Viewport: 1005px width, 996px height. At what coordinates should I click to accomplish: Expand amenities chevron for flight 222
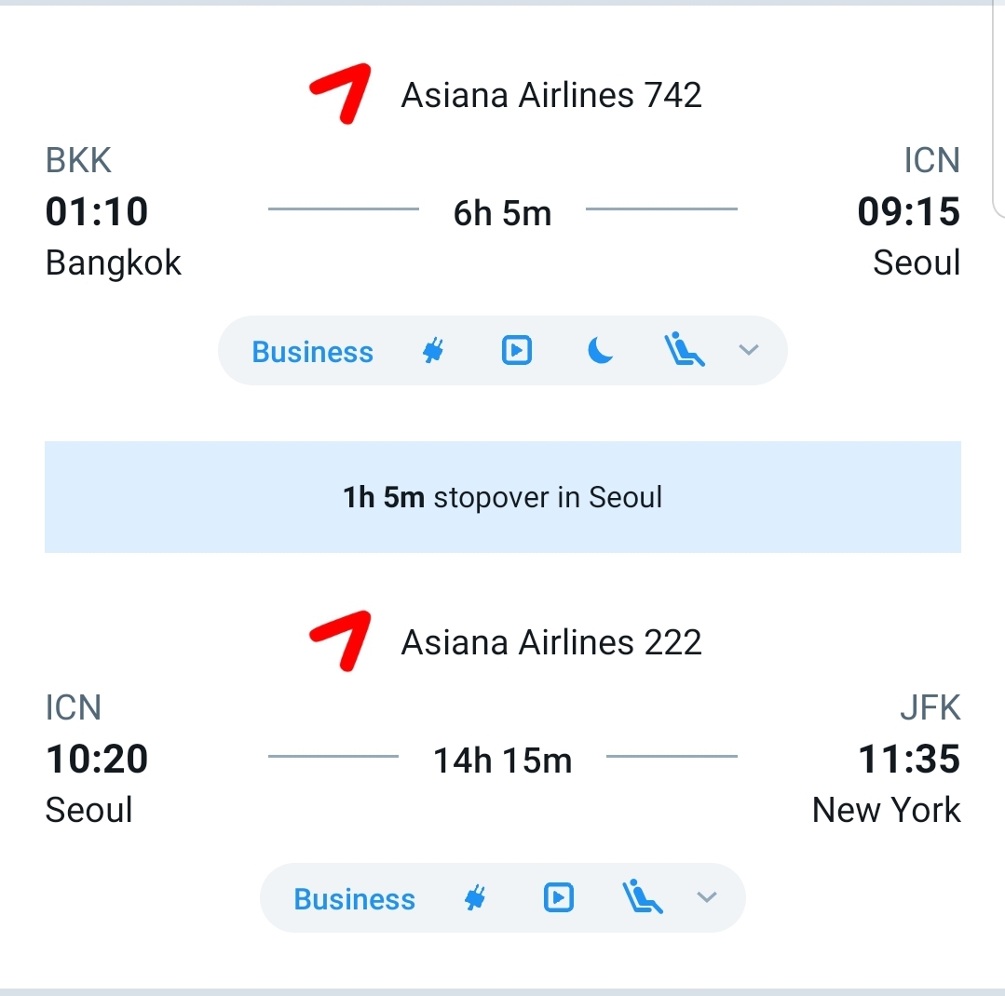707,898
